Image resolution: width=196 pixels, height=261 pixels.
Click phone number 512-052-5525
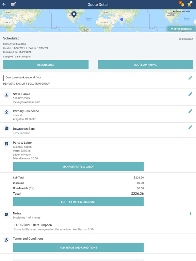pos(21,98)
